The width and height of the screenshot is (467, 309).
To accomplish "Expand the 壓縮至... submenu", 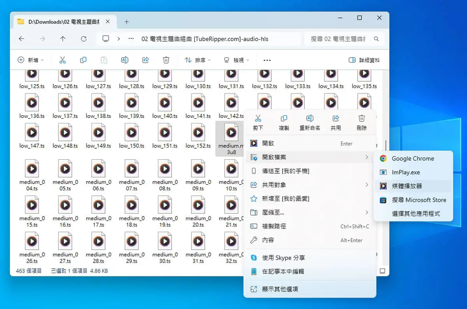I will [x=310, y=212].
